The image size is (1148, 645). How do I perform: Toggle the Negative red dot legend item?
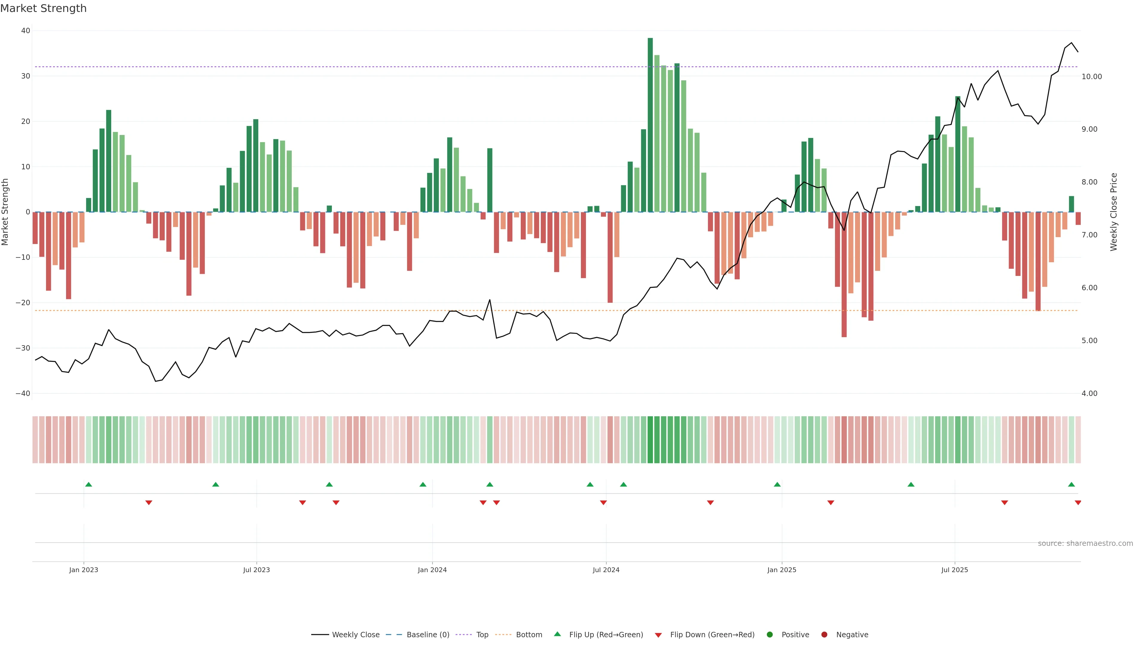point(852,635)
